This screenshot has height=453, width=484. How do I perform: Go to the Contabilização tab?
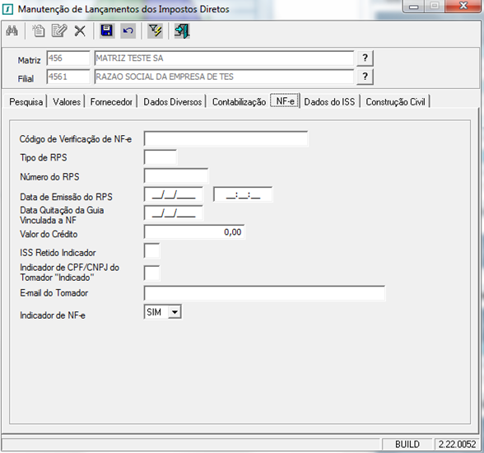click(x=239, y=101)
